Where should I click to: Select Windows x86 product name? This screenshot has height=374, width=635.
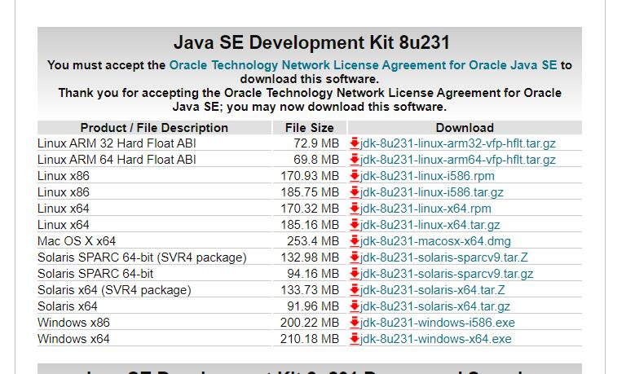[73, 322]
